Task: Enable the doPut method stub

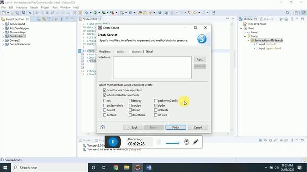Action: coord(130,110)
